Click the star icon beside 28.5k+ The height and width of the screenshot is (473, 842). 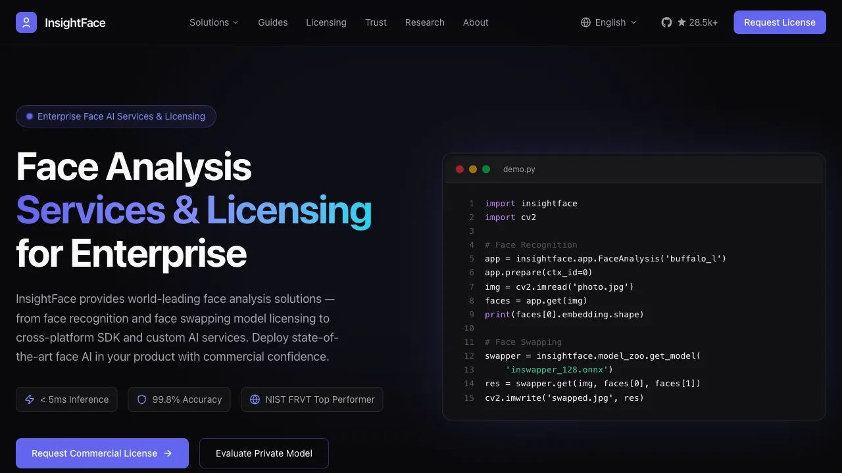coord(681,22)
